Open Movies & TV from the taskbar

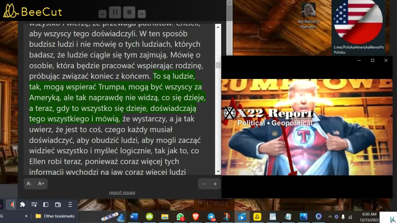coord(242,217)
